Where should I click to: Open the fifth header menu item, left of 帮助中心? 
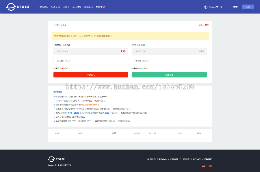(x=89, y=7)
